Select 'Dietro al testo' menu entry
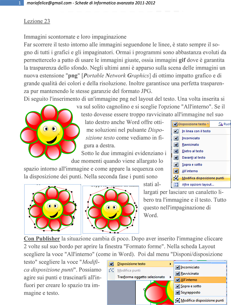The height and width of the screenshot is (305, 231). click(x=192, y=151)
